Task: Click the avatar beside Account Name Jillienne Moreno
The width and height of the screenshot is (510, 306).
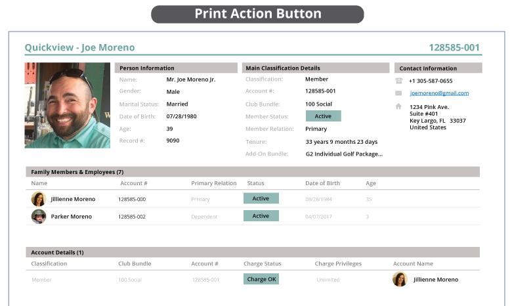Action: pos(400,279)
